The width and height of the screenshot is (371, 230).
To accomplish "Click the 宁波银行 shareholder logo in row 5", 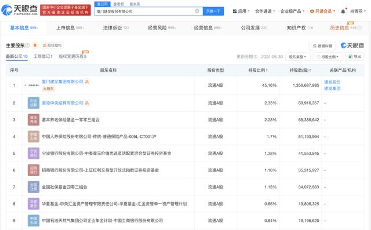I will point(34,153).
